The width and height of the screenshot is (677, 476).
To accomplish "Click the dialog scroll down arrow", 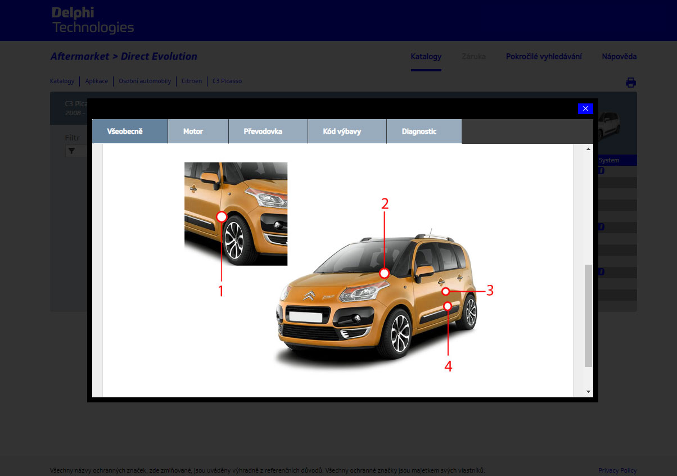I will (x=589, y=391).
